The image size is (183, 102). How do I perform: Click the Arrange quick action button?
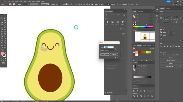pos(171,58)
